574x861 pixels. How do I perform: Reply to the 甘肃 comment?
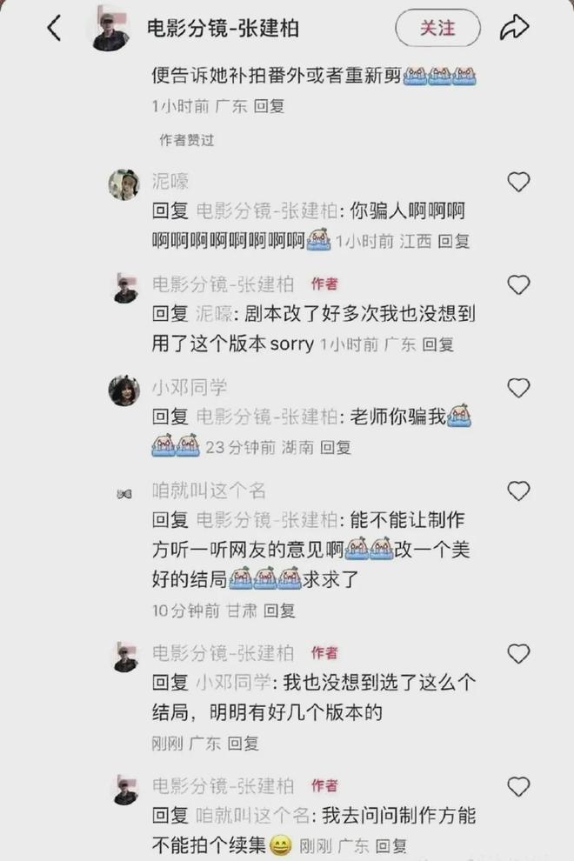tap(279, 610)
